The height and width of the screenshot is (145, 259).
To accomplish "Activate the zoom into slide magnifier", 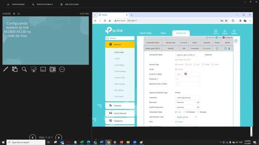I will (x=24, y=69).
